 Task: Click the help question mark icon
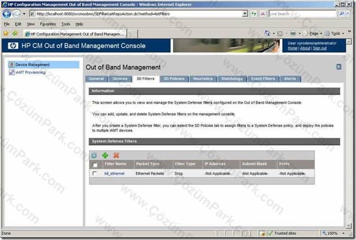click(x=339, y=67)
